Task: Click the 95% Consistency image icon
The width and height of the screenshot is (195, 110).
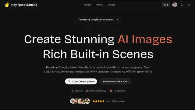Action: (x=87, y=91)
